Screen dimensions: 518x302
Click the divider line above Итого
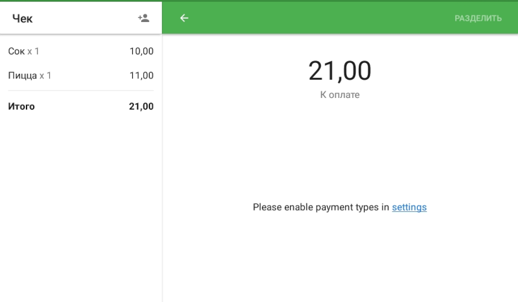tap(81, 91)
